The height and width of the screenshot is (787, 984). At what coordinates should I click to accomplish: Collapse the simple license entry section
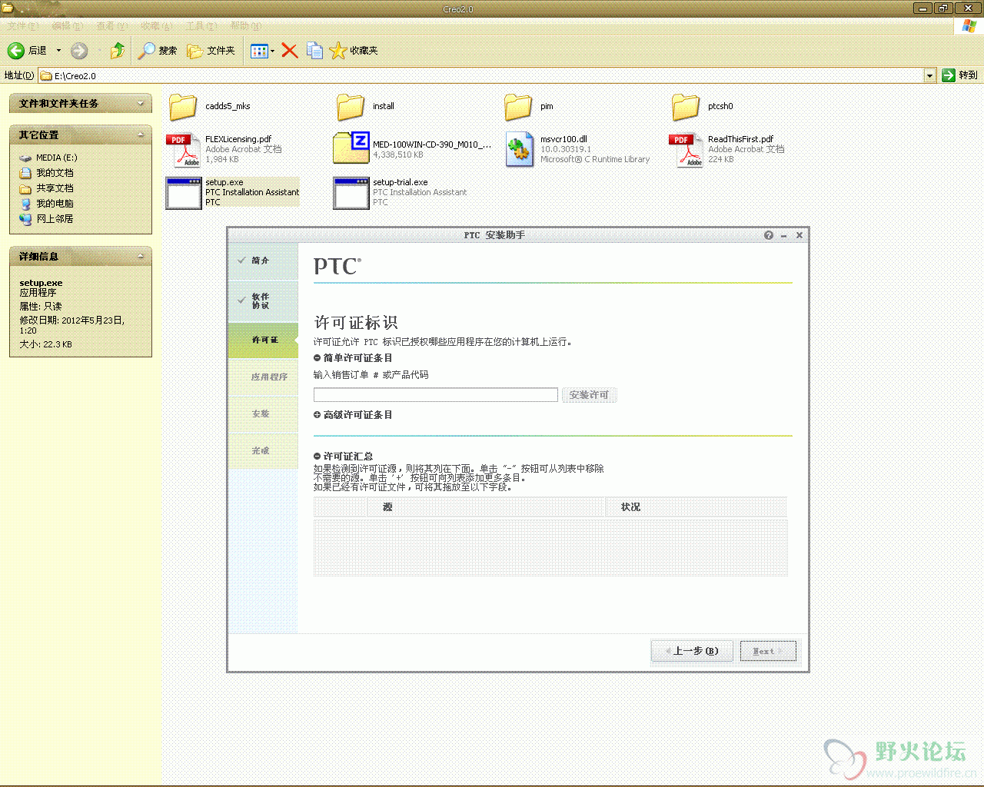click(317, 358)
